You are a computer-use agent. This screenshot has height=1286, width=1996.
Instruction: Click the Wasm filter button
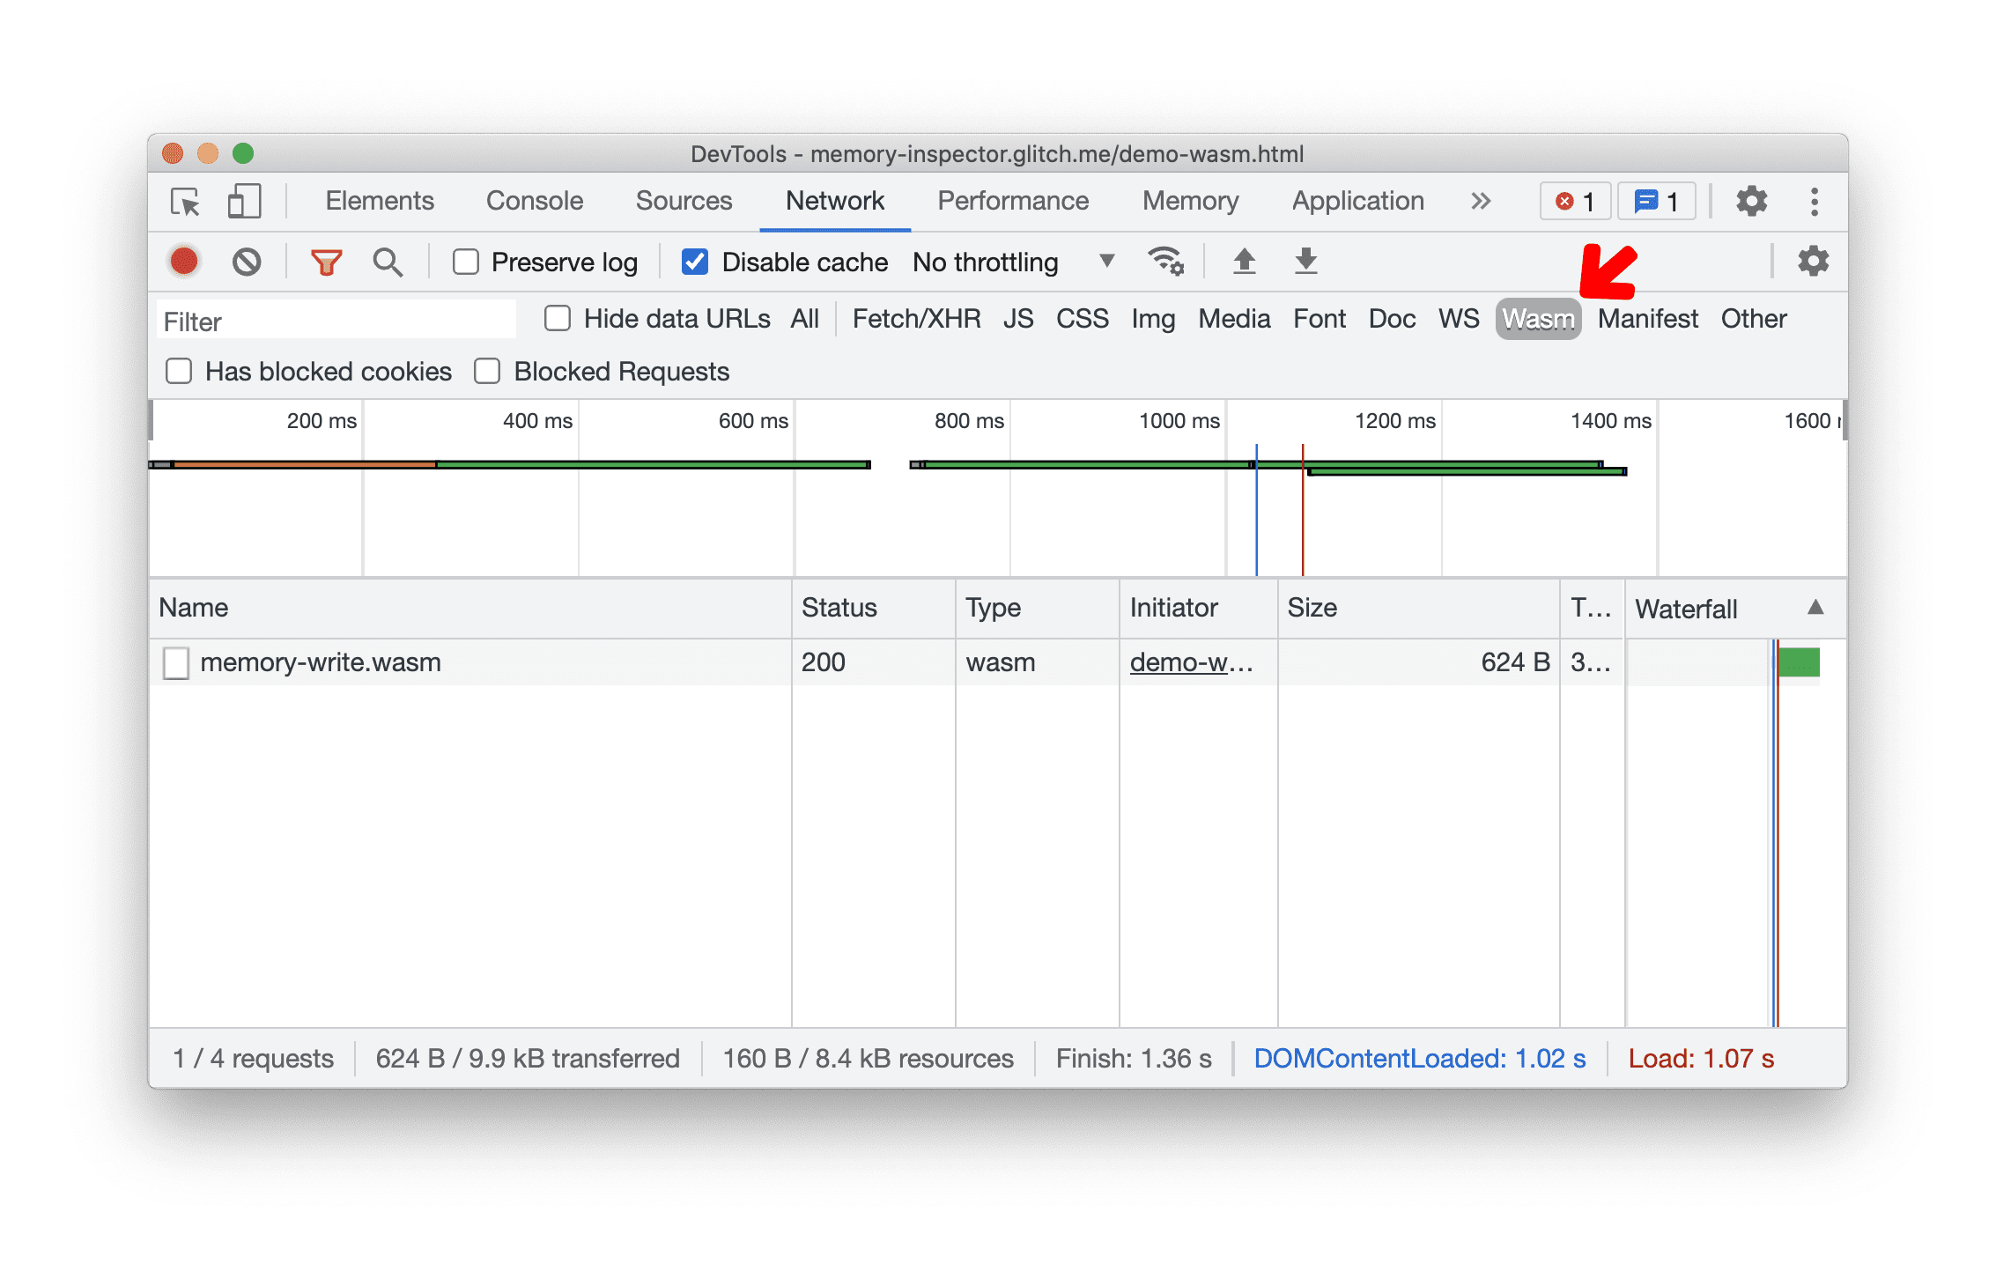tap(1536, 319)
